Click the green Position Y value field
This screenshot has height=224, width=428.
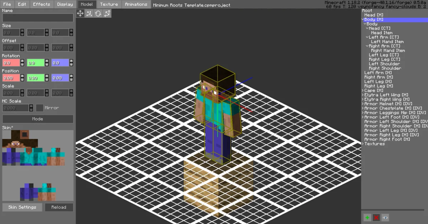click(36, 78)
